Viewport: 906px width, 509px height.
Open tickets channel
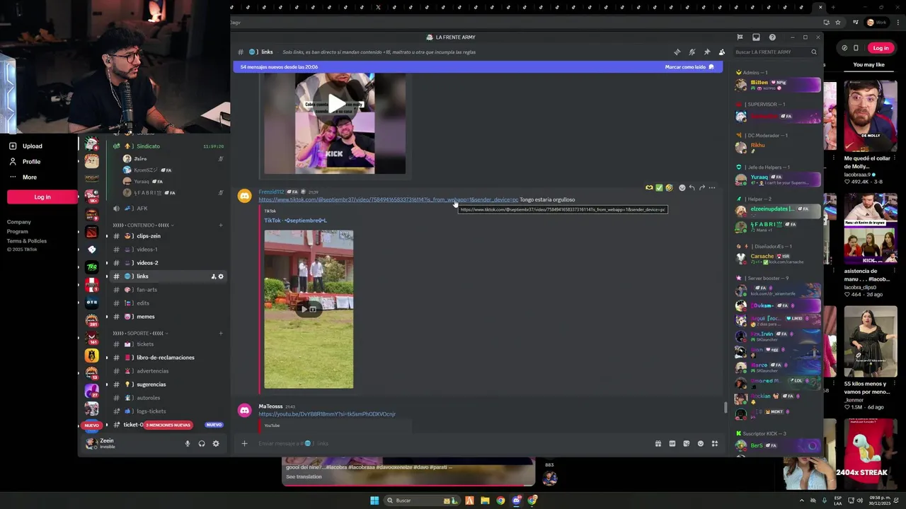[x=167, y=344]
